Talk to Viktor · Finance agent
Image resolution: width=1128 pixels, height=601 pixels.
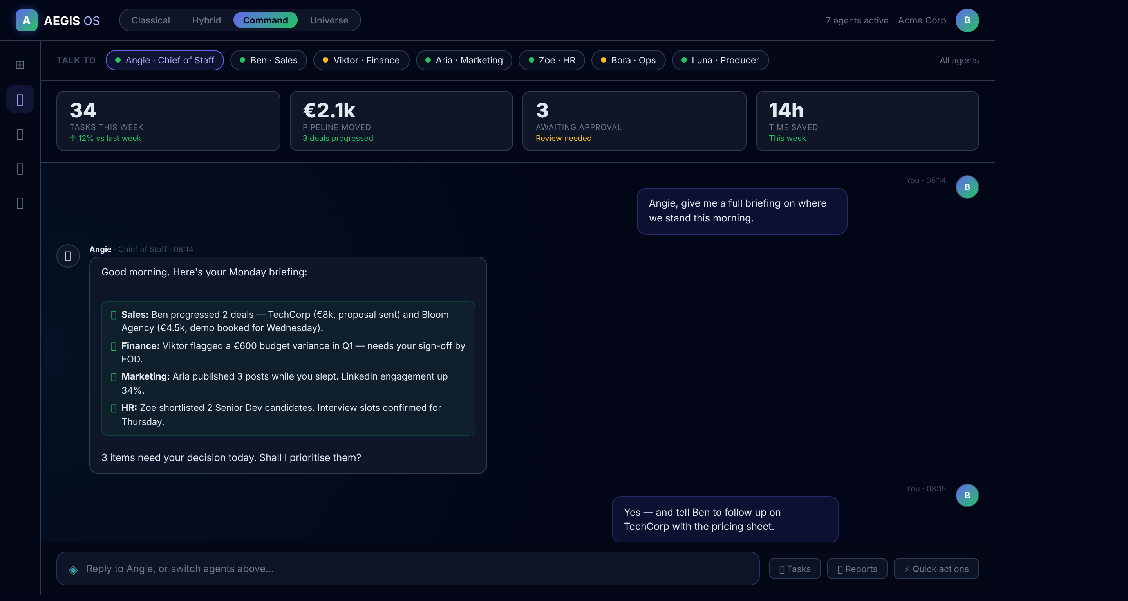coord(361,60)
